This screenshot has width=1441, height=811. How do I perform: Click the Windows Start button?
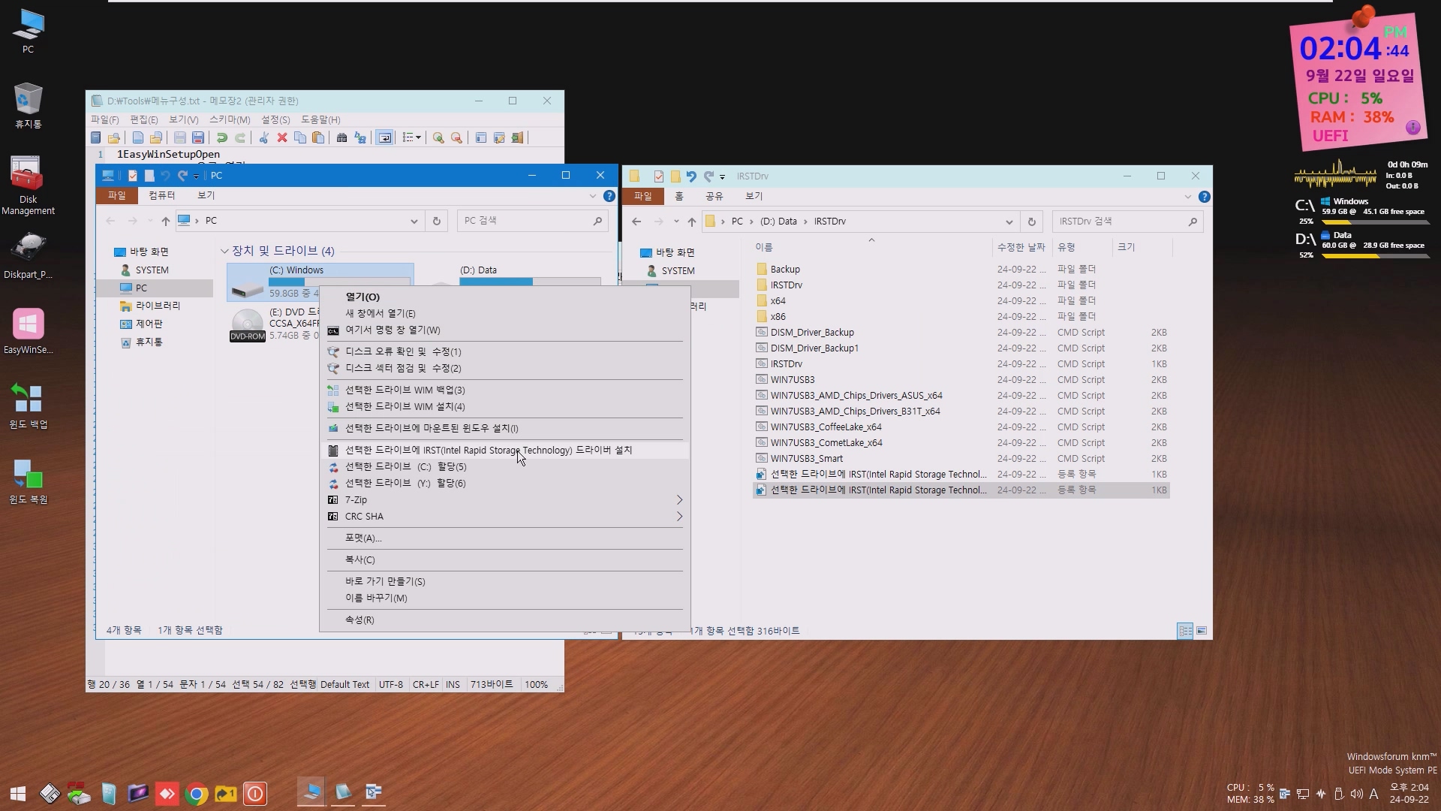(18, 793)
